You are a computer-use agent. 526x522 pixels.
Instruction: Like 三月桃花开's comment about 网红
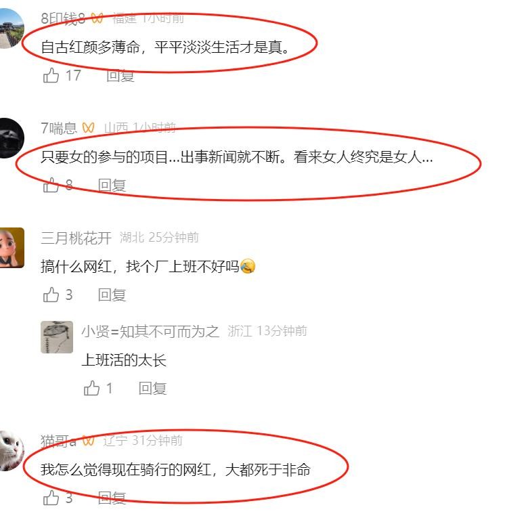pos(51,295)
